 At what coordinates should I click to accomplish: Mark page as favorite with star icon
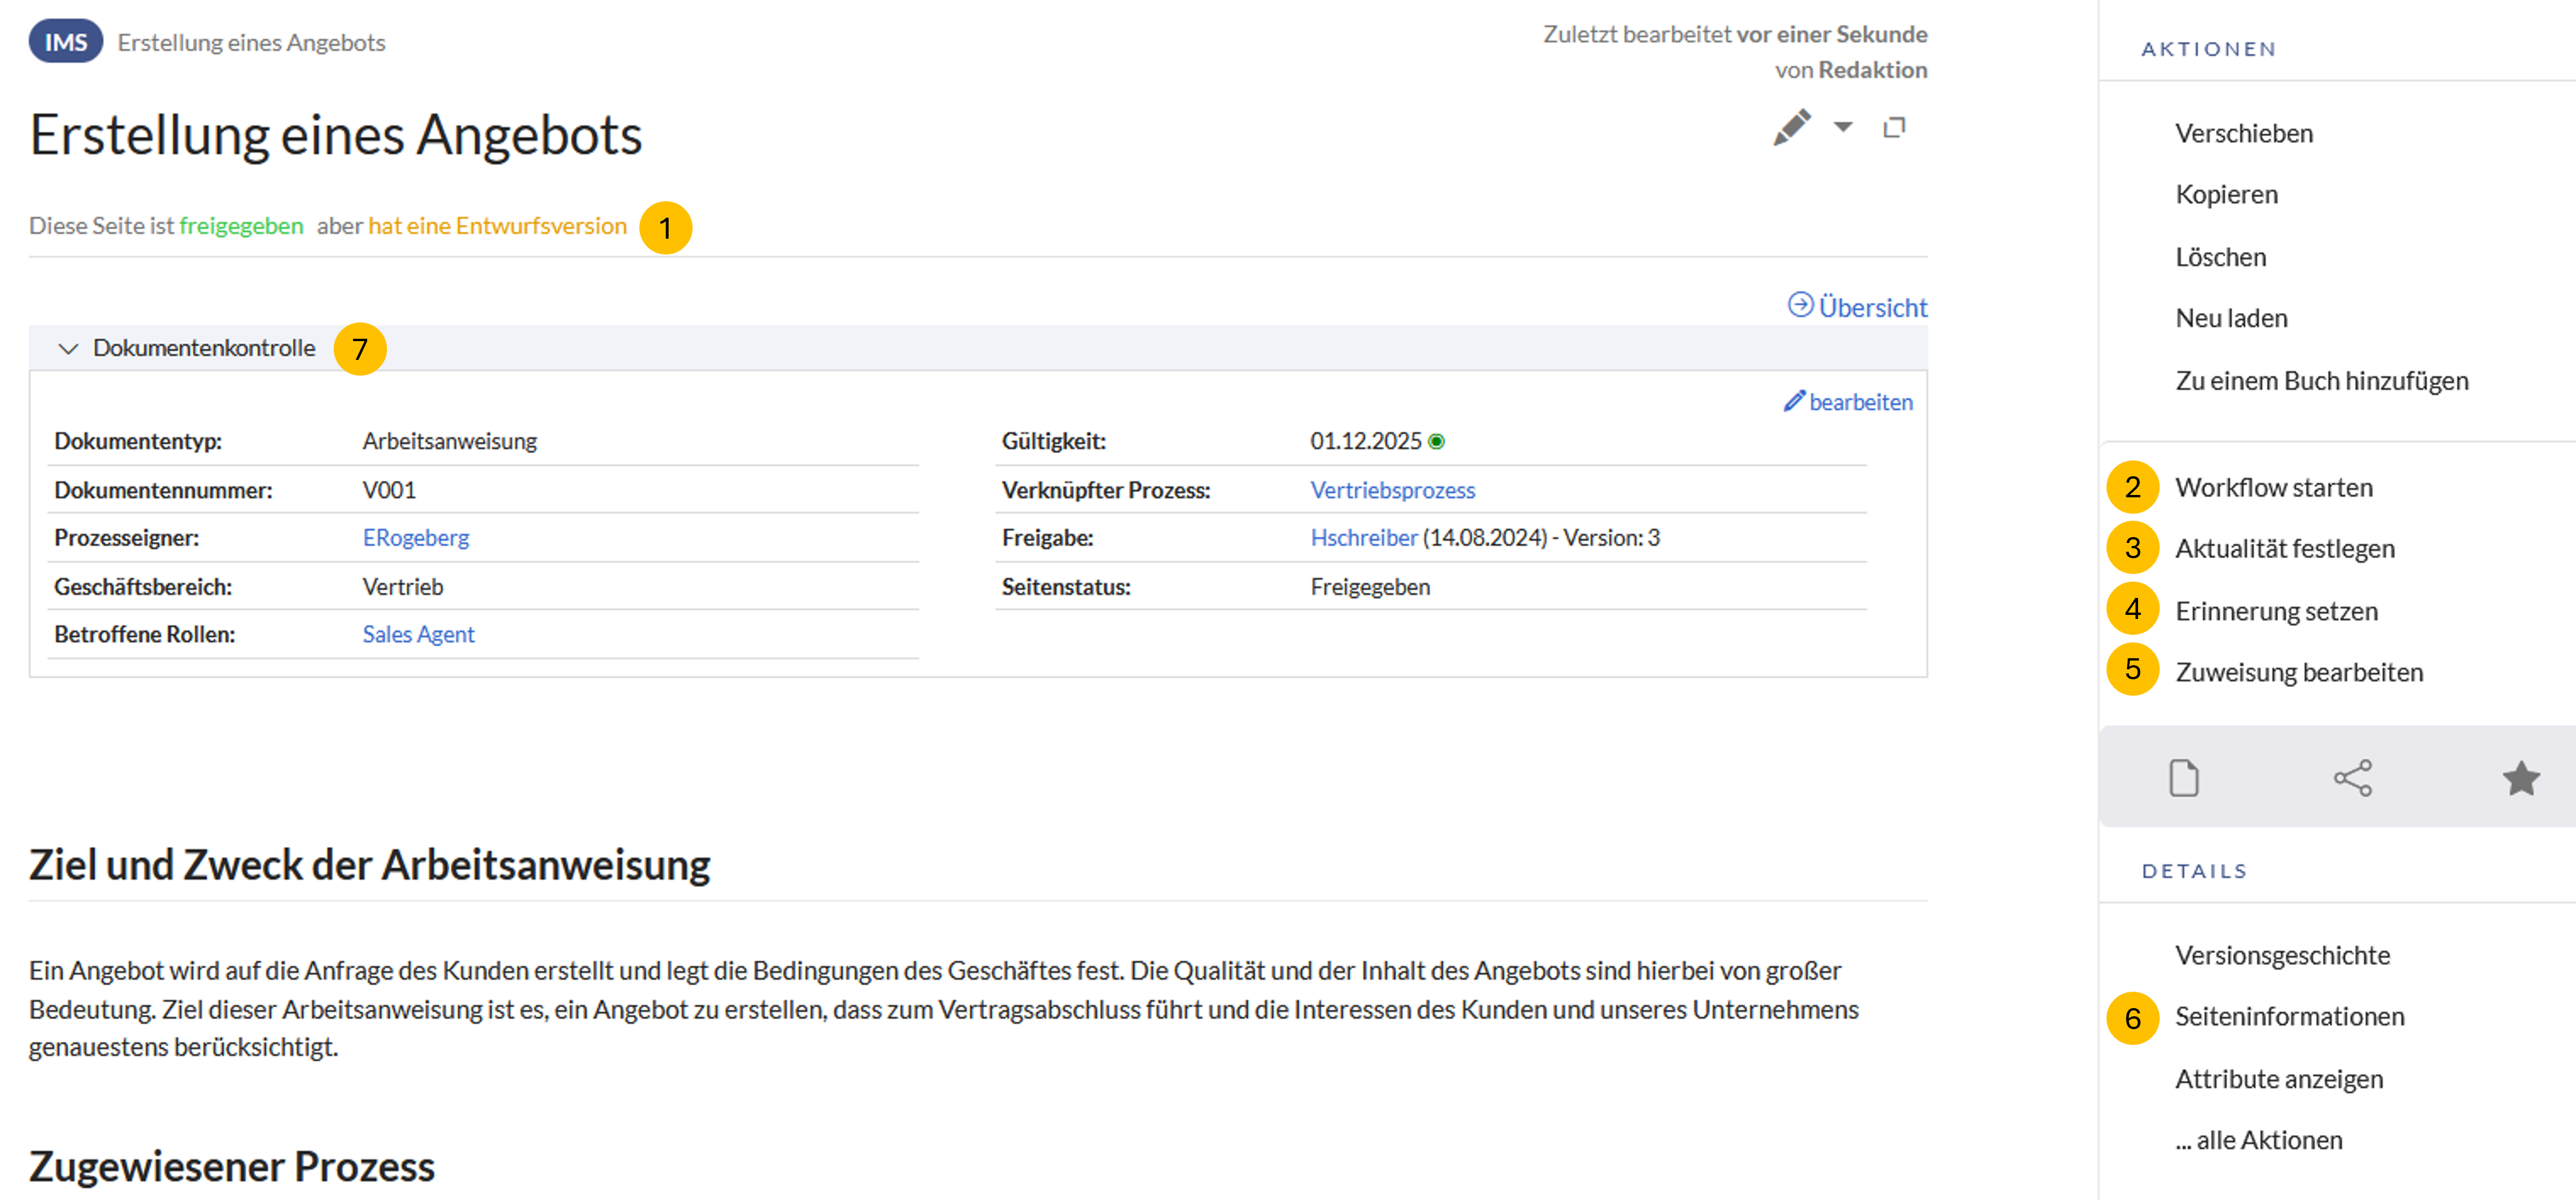2520,778
